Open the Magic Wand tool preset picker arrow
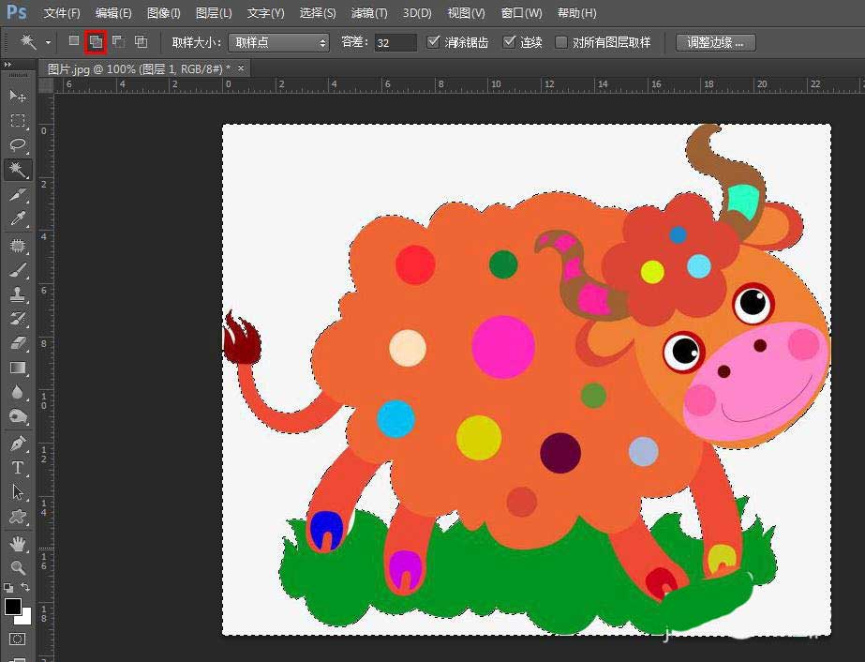865x662 pixels. (x=48, y=43)
